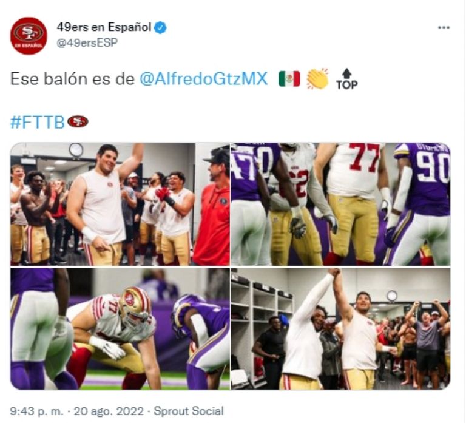Screen dimensions: 466x423
Task: Click the tweet text 'Ese balón es de'
Action: click(73, 80)
